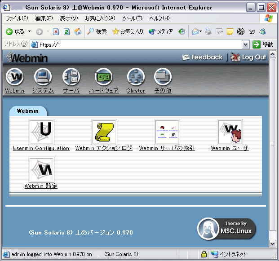Open the Forward button history dropdown

click(48, 31)
